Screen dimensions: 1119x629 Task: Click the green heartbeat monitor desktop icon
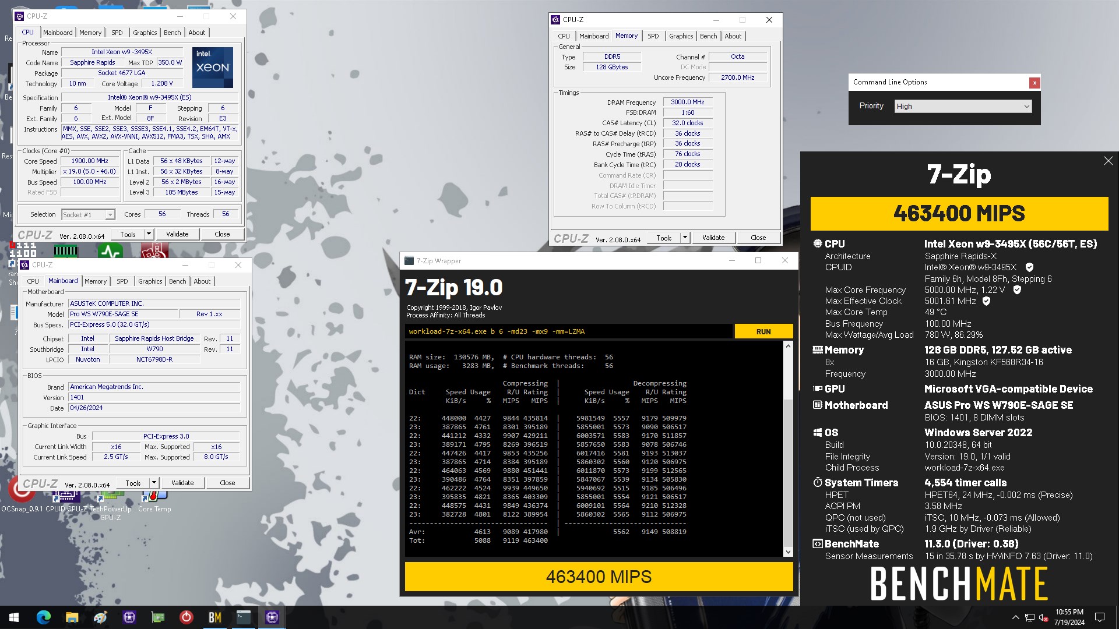point(110,252)
